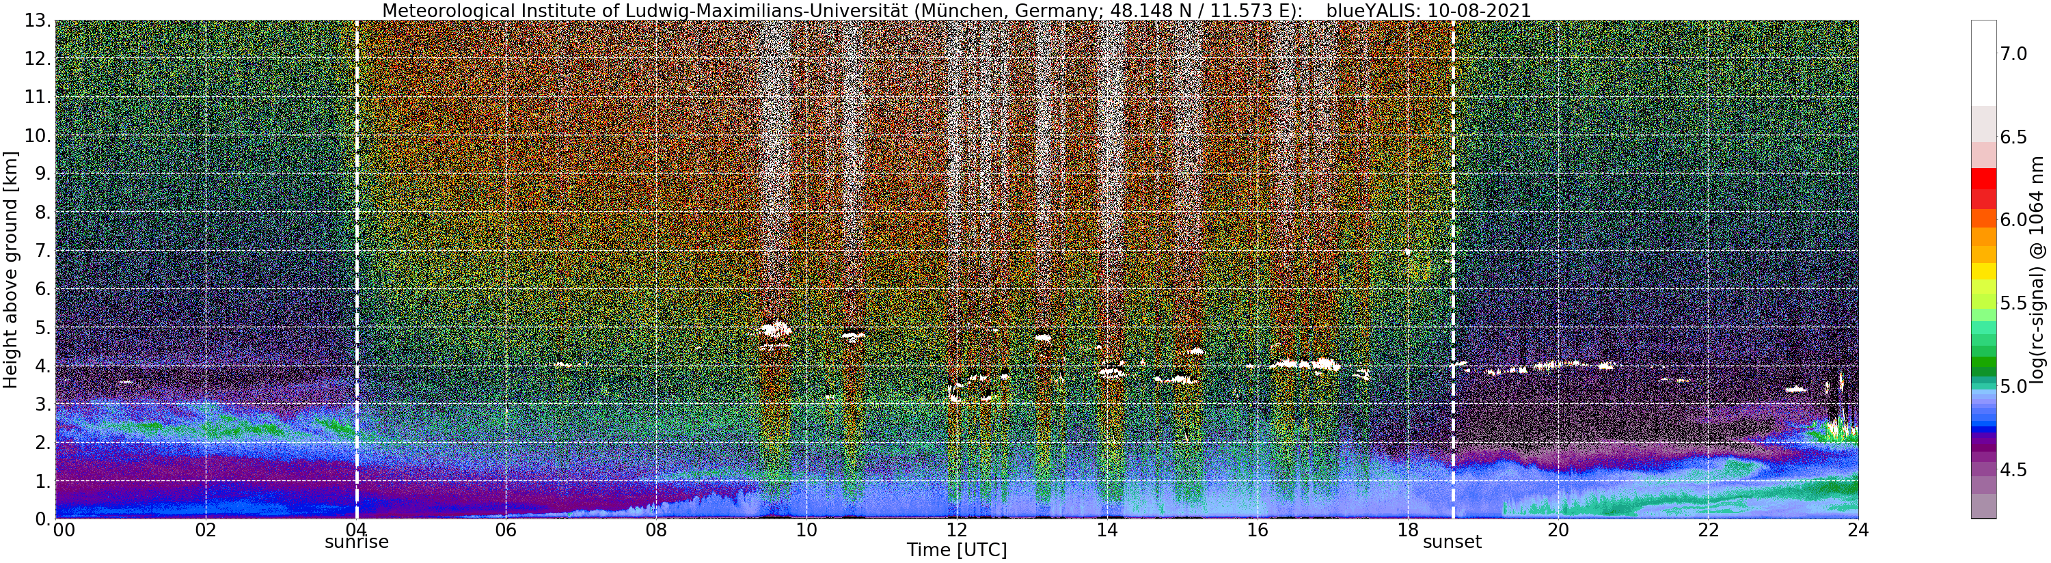Viewport: 2051px width, 563px height.
Task: Click the yellow colorbar segment
Action: [1983, 271]
